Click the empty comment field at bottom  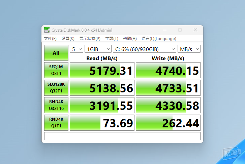pyautogui.click(x=122, y=136)
